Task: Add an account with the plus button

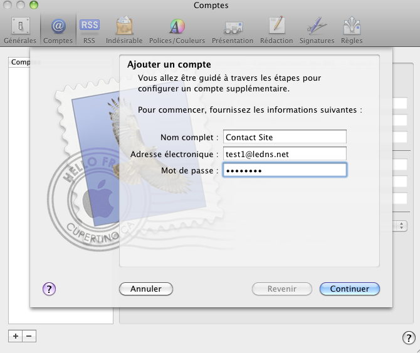Action: (x=15, y=336)
